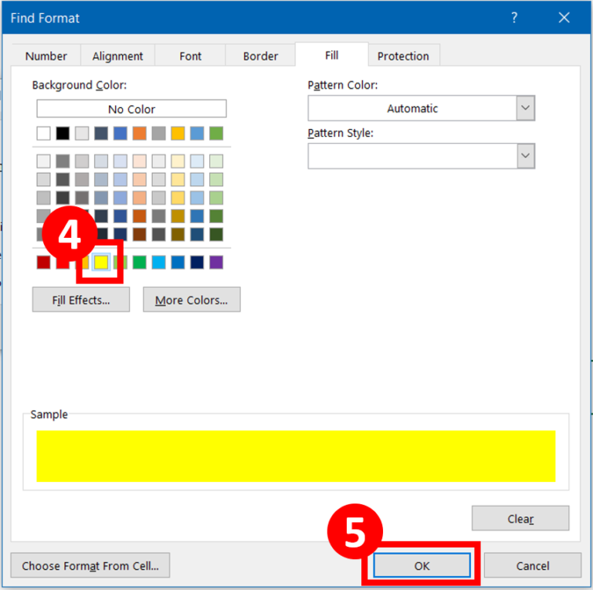Choose the black swatch in top row
Image resolution: width=593 pixels, height=590 pixels.
pyautogui.click(x=63, y=134)
